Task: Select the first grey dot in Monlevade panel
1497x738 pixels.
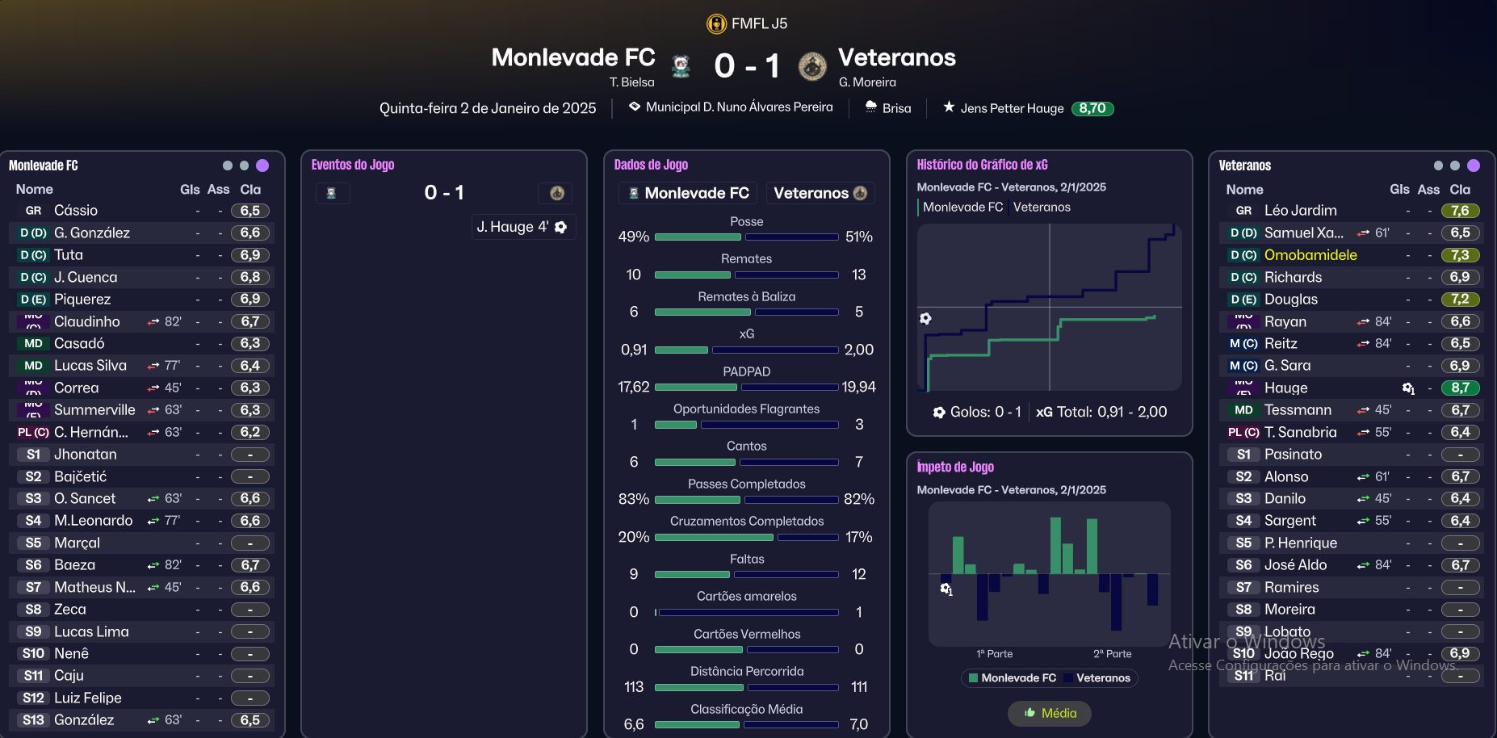Action: click(x=228, y=166)
